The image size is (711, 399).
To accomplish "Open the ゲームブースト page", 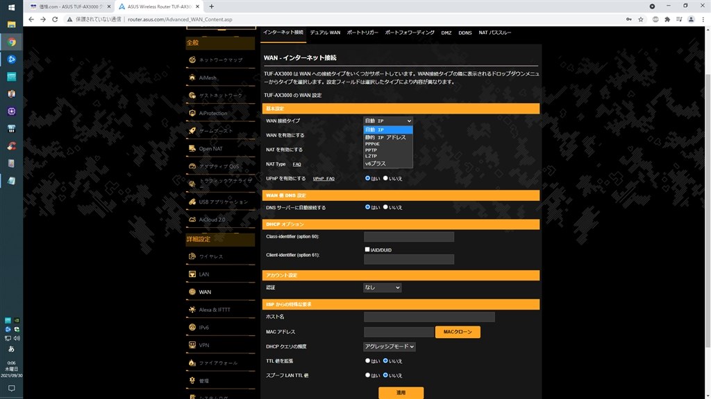I will [x=215, y=131].
